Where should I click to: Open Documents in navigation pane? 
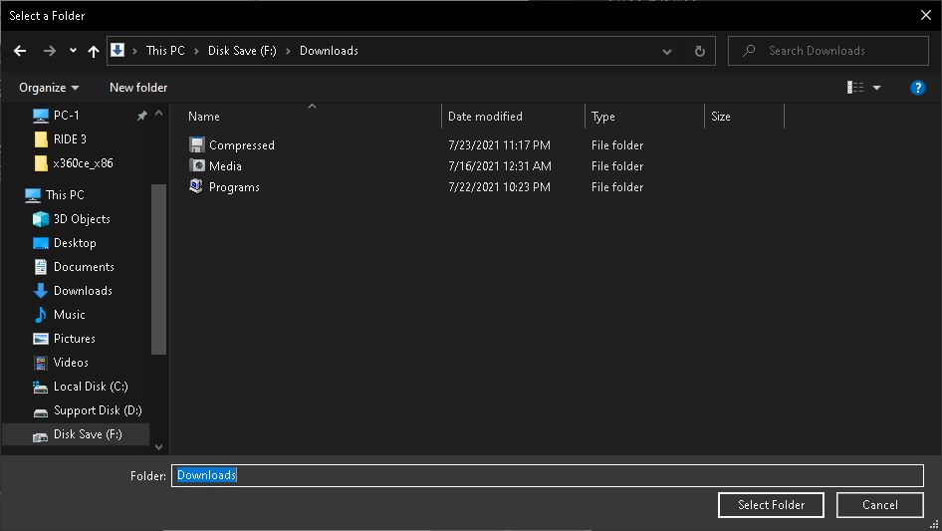pyautogui.click(x=84, y=267)
